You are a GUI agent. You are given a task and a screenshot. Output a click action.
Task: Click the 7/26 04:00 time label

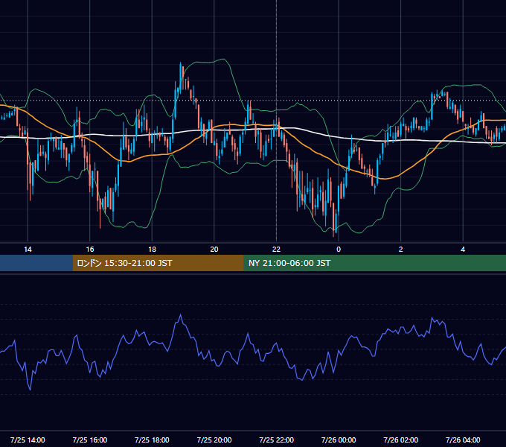click(x=463, y=440)
